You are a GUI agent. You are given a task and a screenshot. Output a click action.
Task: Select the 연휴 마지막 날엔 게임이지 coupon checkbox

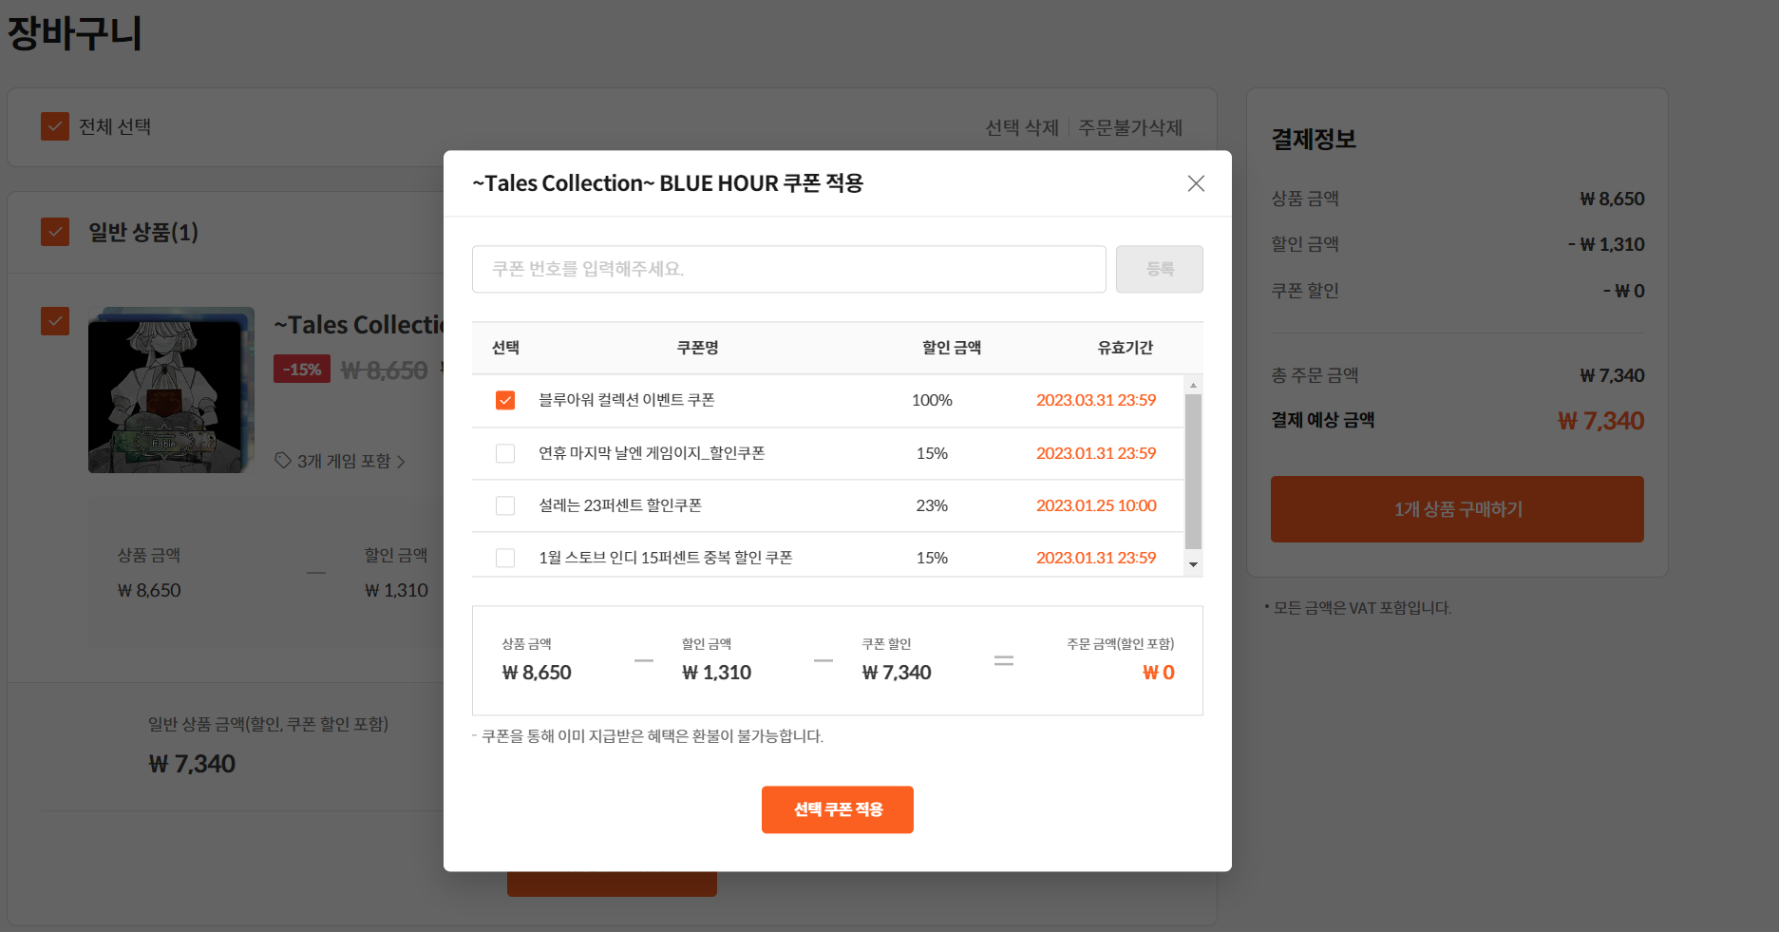click(505, 453)
